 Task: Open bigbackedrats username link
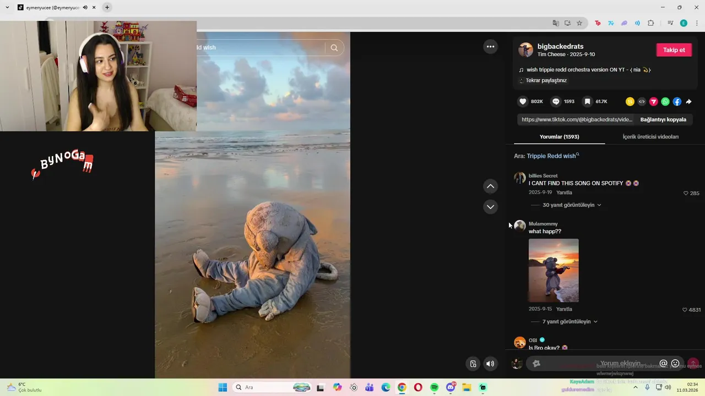coord(560,46)
